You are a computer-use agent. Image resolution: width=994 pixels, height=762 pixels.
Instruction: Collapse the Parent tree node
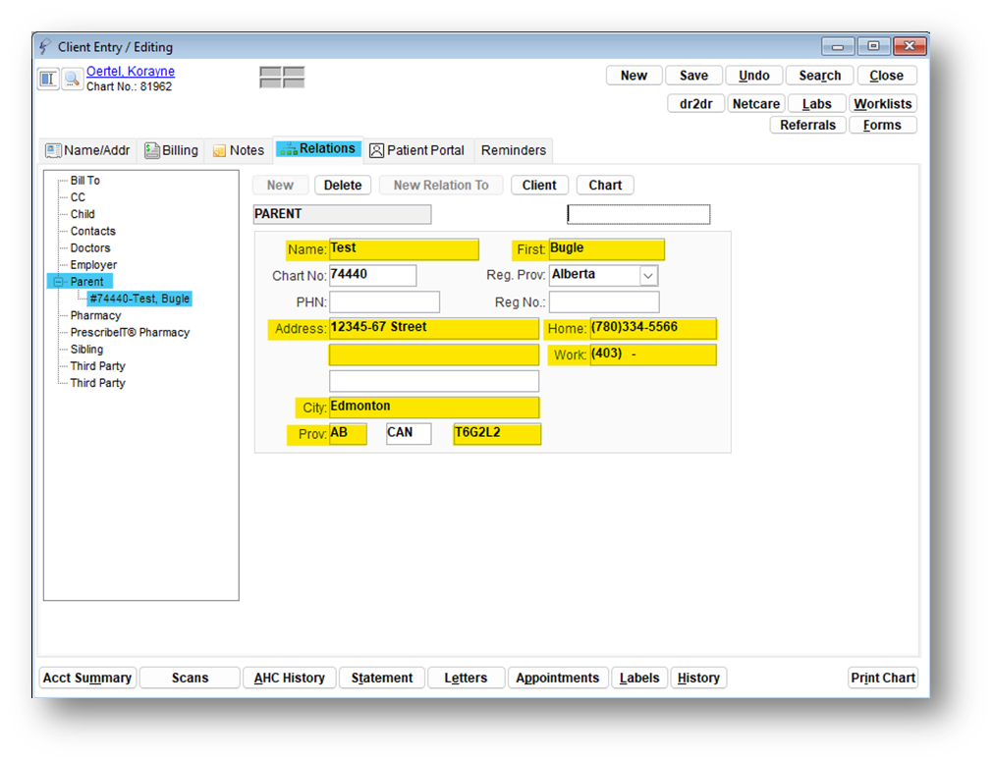pos(58,282)
